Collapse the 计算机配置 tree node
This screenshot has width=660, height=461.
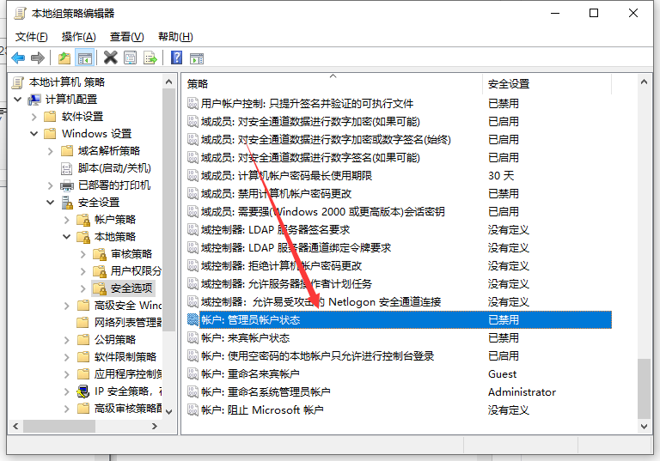(19, 100)
